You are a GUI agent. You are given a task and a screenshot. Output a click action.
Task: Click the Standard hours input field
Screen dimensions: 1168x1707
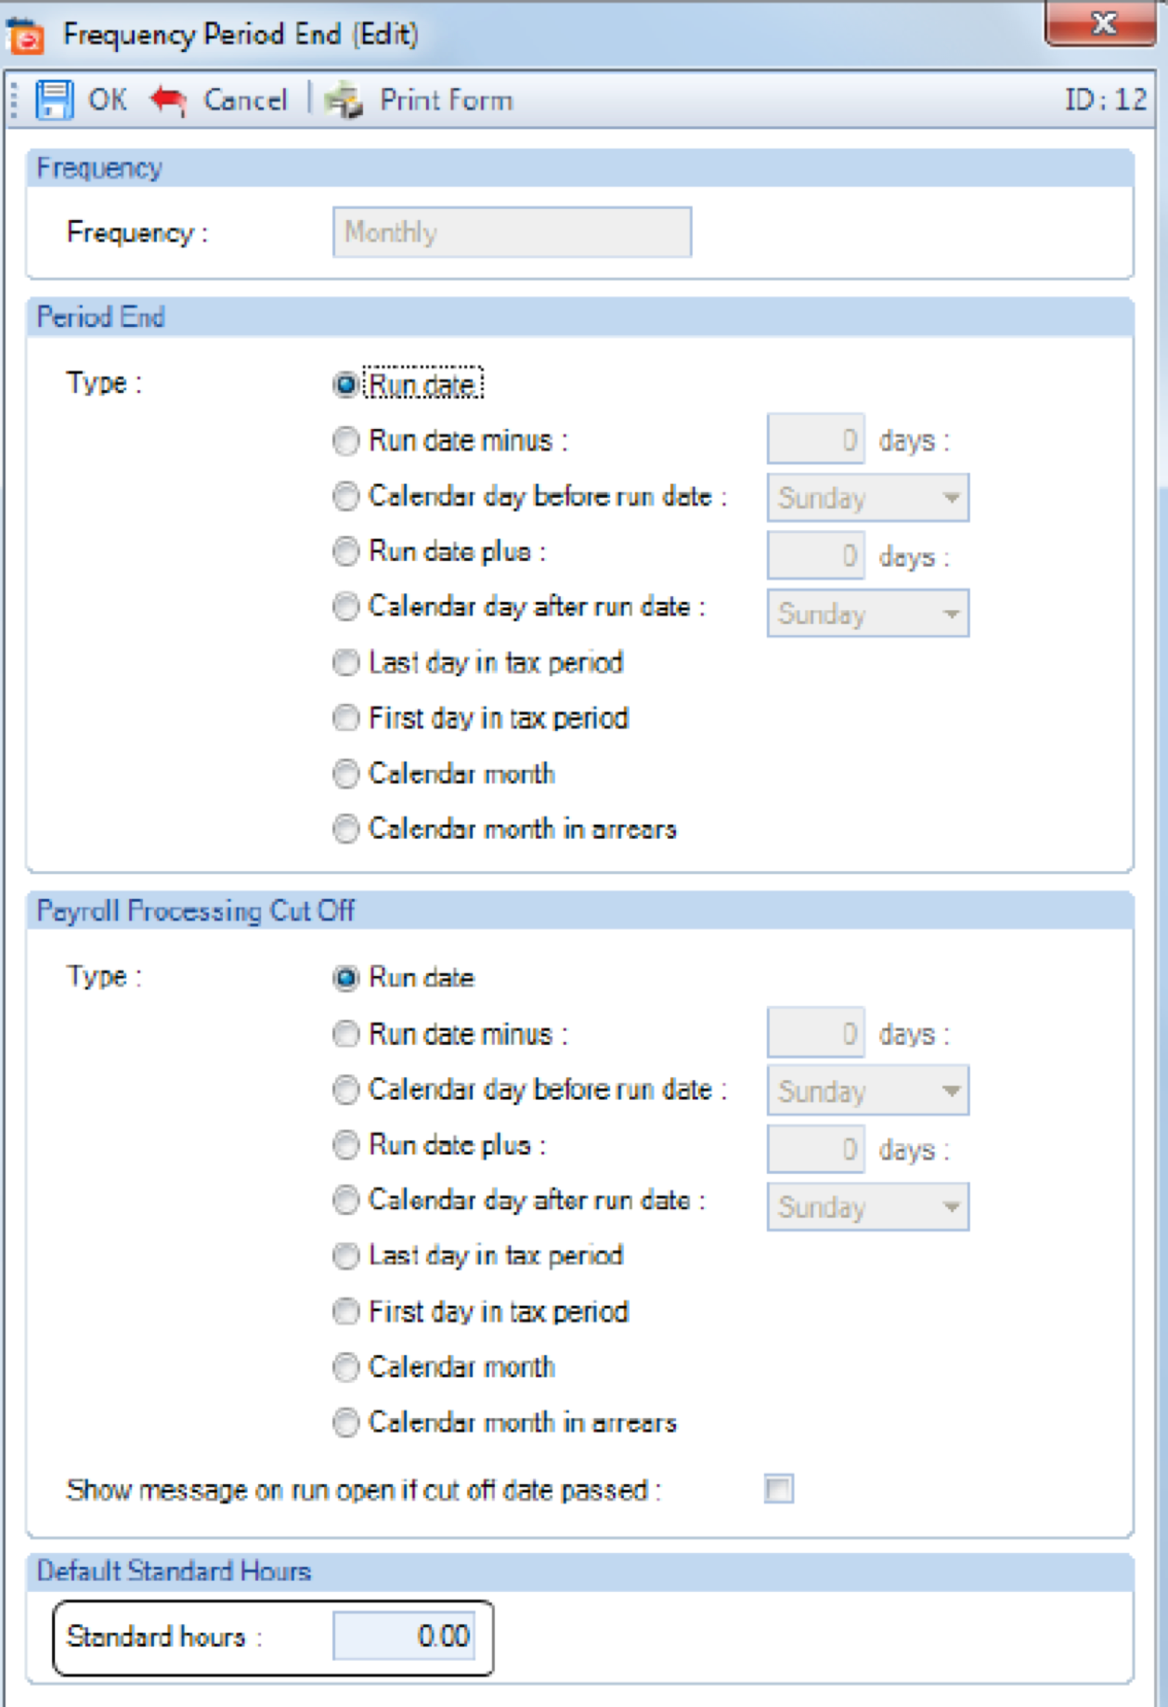click(404, 1635)
